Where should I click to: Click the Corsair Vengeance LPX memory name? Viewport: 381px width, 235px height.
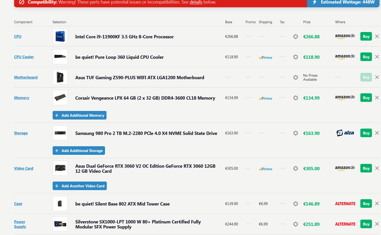click(145, 98)
